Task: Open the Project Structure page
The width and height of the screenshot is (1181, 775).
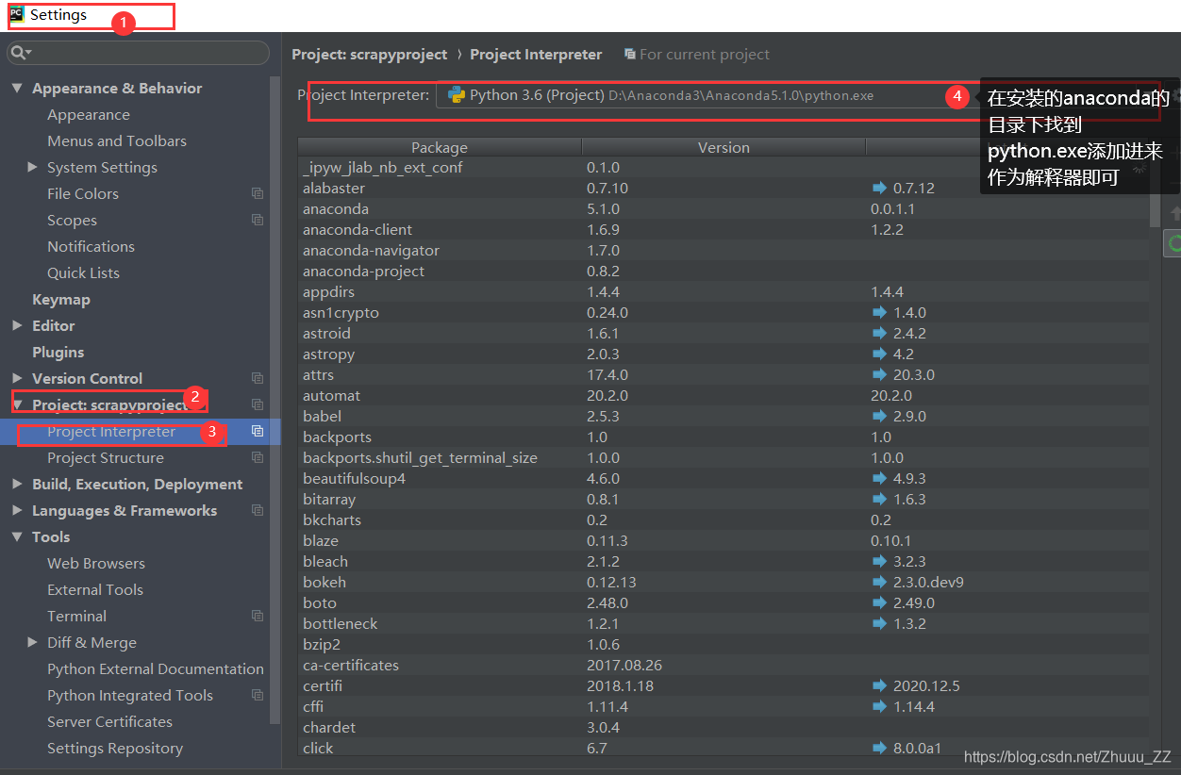Action: pos(106,457)
